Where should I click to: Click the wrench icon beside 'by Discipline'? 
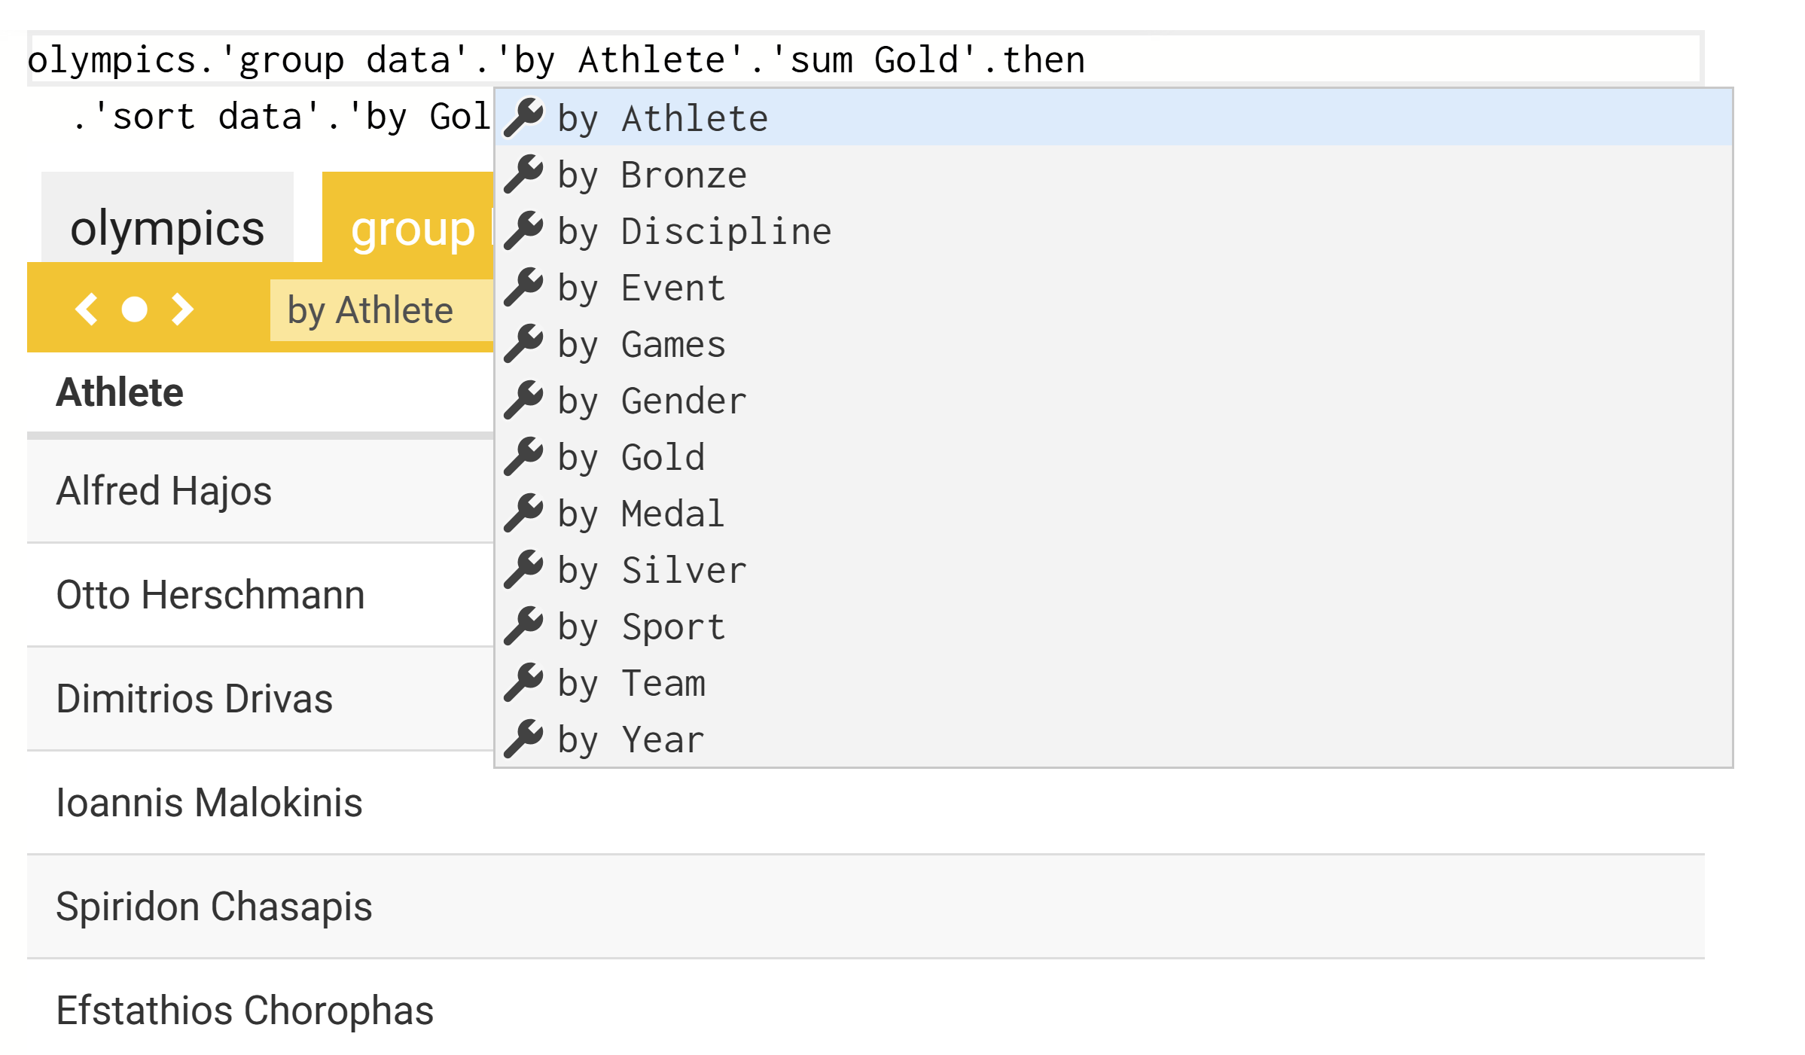click(x=523, y=230)
